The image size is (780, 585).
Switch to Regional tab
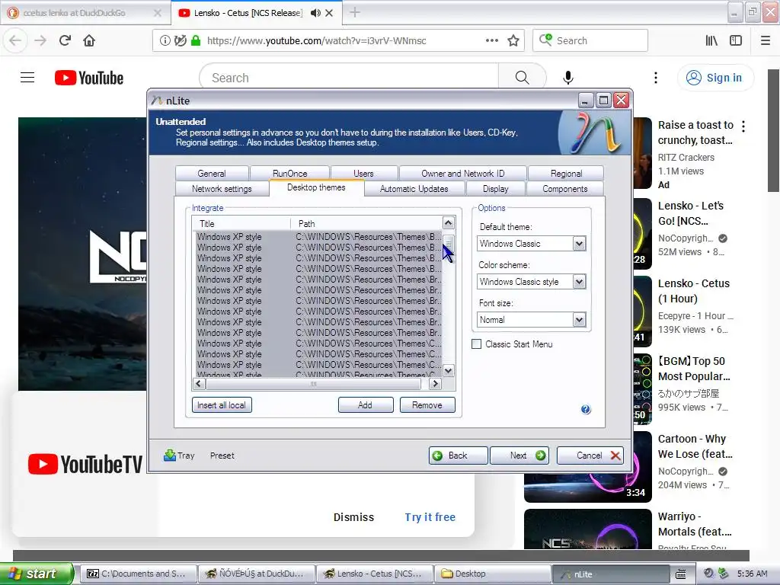[566, 173]
